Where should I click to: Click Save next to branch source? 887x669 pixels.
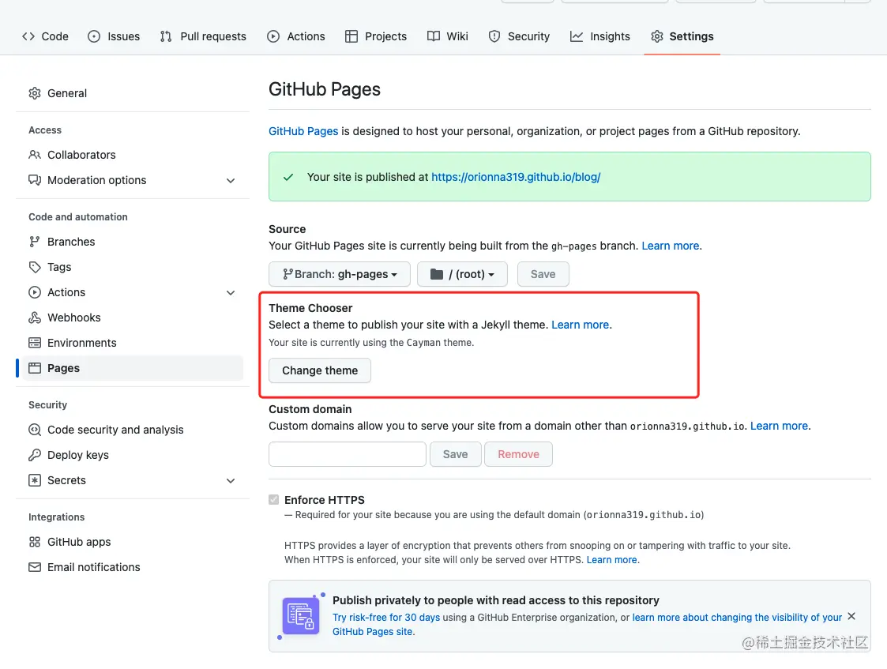543,274
